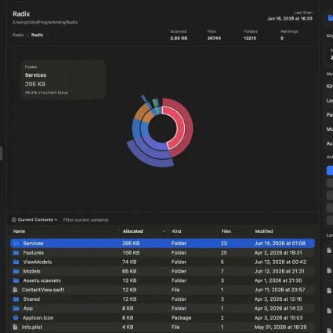
Task: Click the Assets.xcassets folder icon
Action: point(16,280)
